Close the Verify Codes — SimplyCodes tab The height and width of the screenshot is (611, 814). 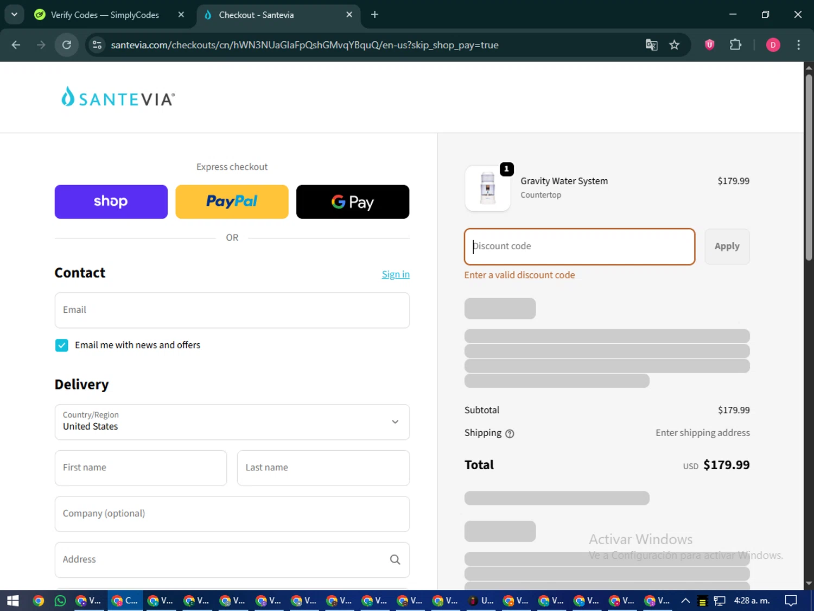[x=181, y=15]
